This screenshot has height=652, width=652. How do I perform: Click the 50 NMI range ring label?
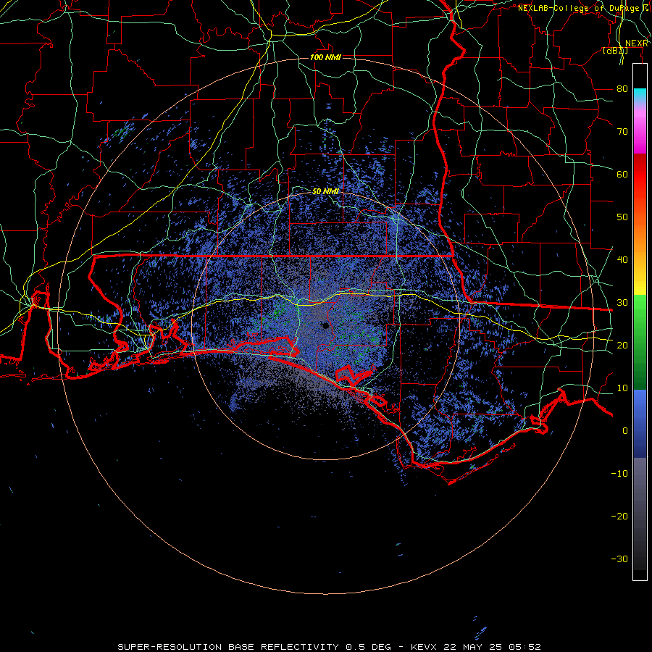click(x=325, y=191)
